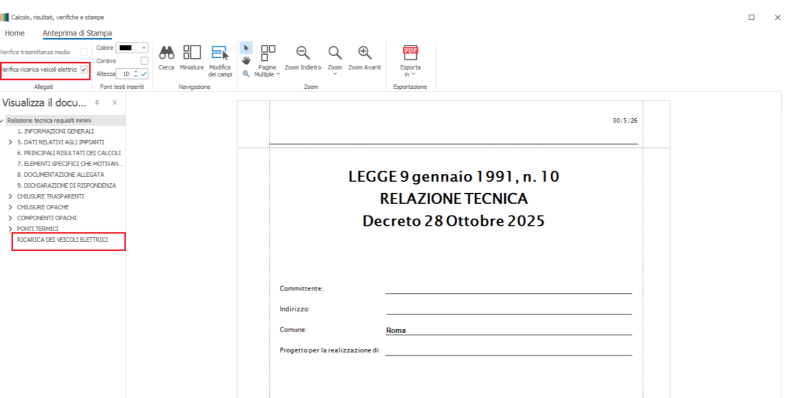Export with the PDF Esporta icon

(410, 53)
